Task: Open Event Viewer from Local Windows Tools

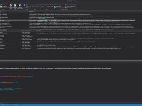Action: [68, 8]
